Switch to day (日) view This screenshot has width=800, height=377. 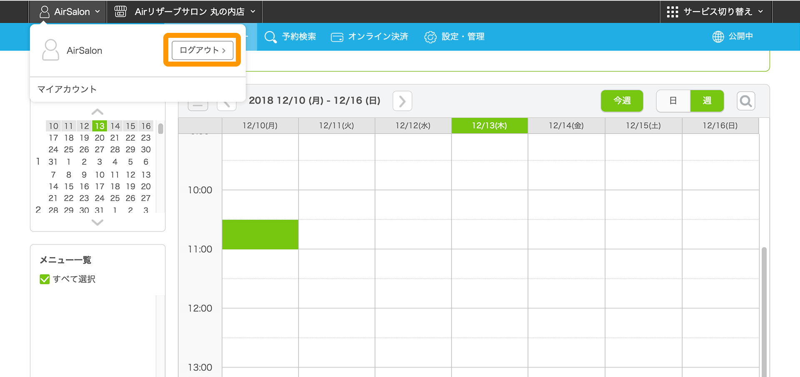673,101
